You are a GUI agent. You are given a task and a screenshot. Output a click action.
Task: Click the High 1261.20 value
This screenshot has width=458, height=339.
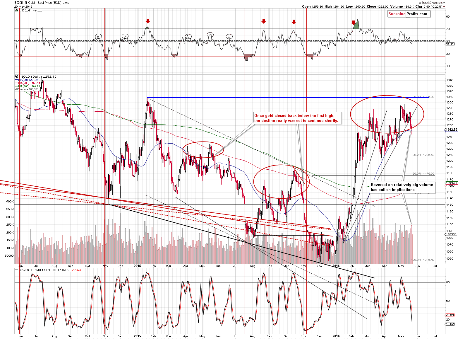(334, 7)
